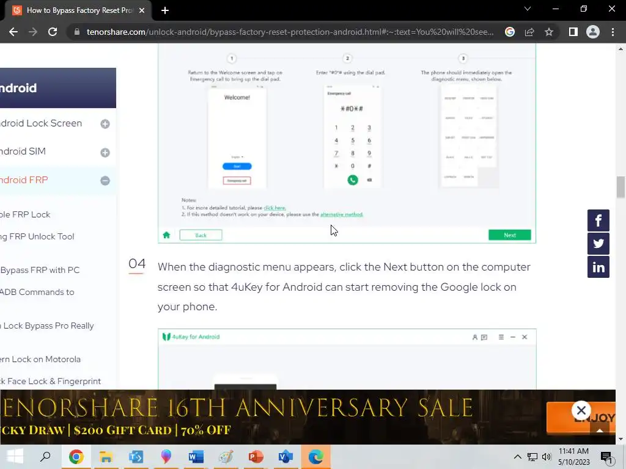Click the Google icon in address bar
The width and height of the screenshot is (626, 469).
(510, 32)
